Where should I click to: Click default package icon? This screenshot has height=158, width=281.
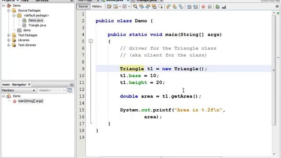(19, 15)
